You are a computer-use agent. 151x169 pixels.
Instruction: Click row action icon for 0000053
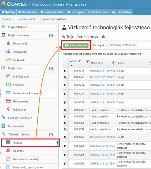pos(65,137)
